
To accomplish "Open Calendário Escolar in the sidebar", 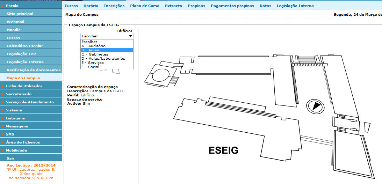I will click(x=25, y=46).
